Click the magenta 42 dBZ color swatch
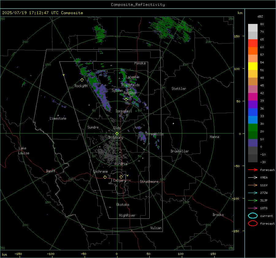Image resolution: width=276 pixels, height=258 pixels. pos(253,97)
